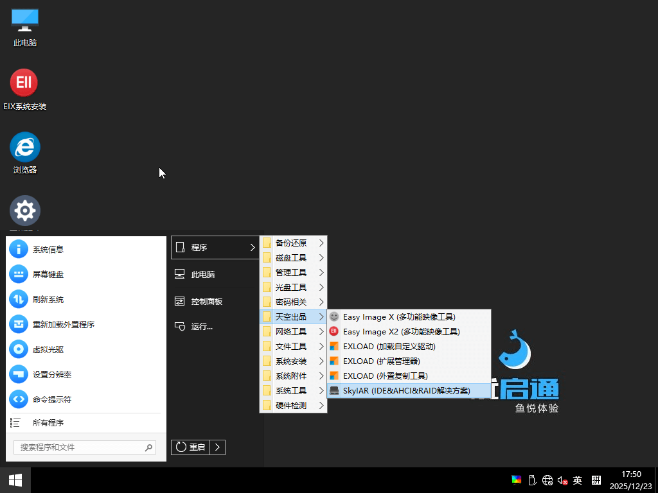This screenshot has width=658, height=493.
Task: Select the 天空出品 folder
Action: click(x=293, y=317)
